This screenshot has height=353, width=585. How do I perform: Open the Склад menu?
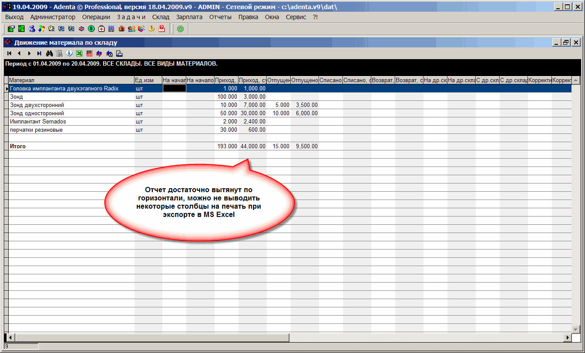161,17
